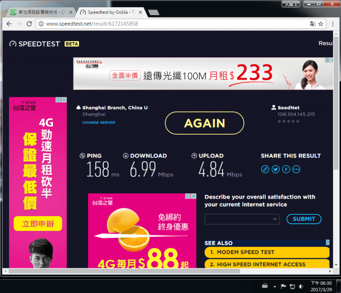The height and width of the screenshot is (293, 341).
Task: Click the browser back arrow
Action: click(9, 24)
